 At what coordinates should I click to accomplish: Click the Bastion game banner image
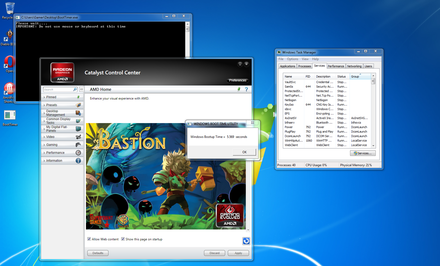(x=166, y=176)
